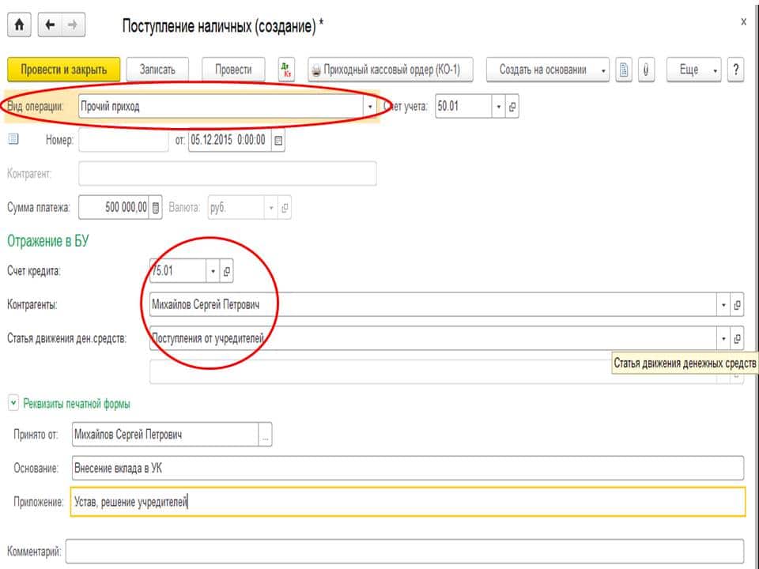Collapse Реквизиты печатной формы section toggle
Screen dimensions: 759x569
point(13,402)
